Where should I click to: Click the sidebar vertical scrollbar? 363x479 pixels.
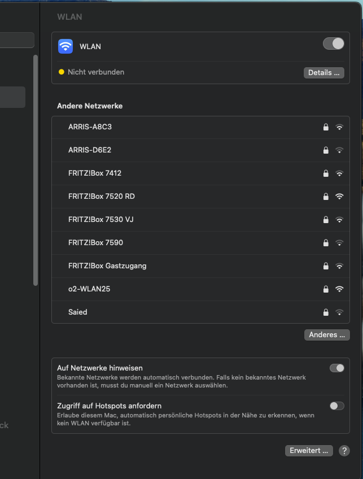(x=36, y=169)
